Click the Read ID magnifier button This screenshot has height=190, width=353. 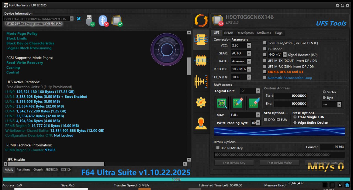coord(221,103)
